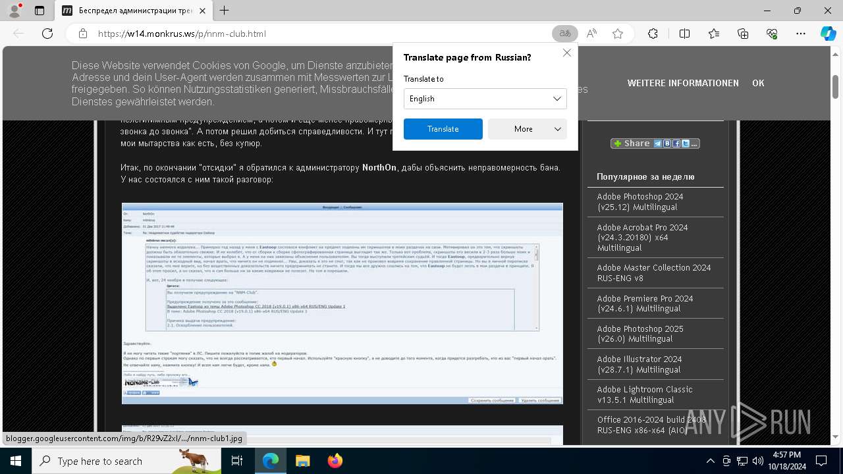
Task: Click the page vertical scrollbar thumb
Action: click(836, 87)
